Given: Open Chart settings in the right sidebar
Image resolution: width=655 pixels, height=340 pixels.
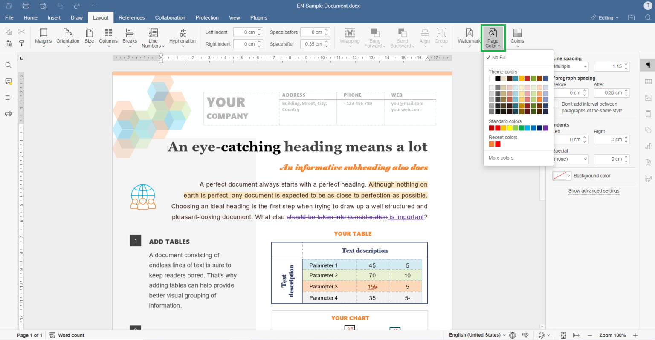Looking at the screenshot, I should tap(648, 146).
